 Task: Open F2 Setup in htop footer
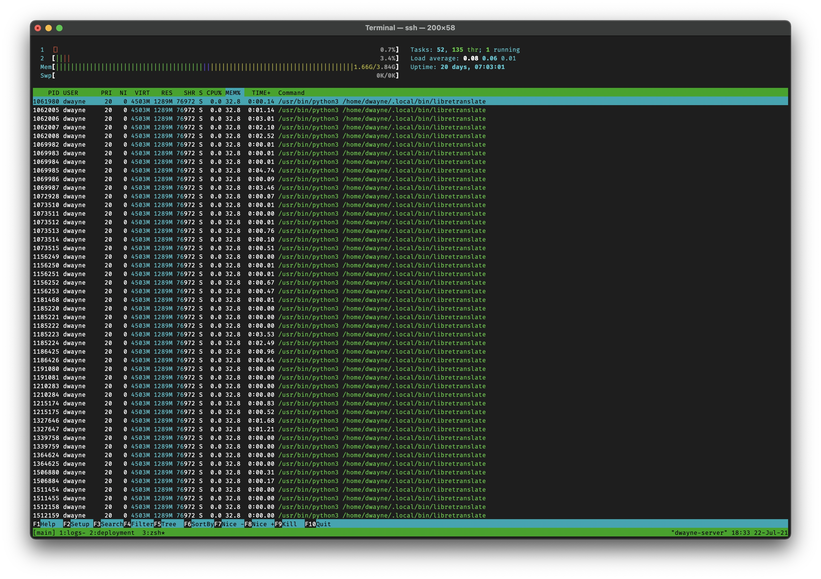[76, 524]
